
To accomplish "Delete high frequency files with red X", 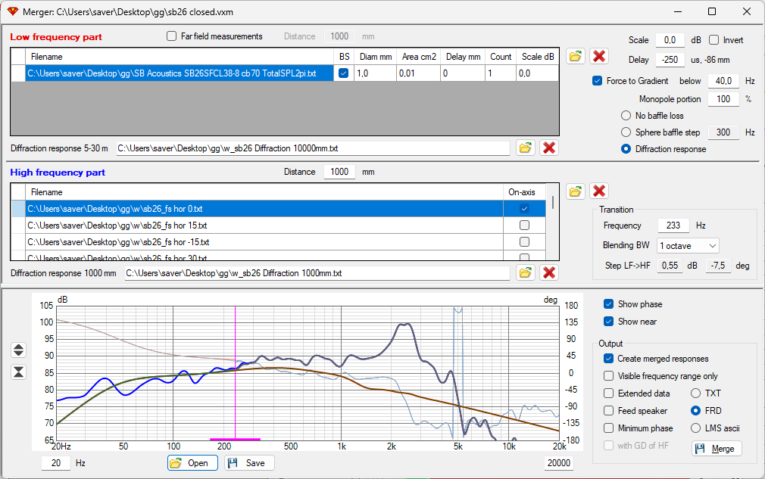I will point(599,191).
